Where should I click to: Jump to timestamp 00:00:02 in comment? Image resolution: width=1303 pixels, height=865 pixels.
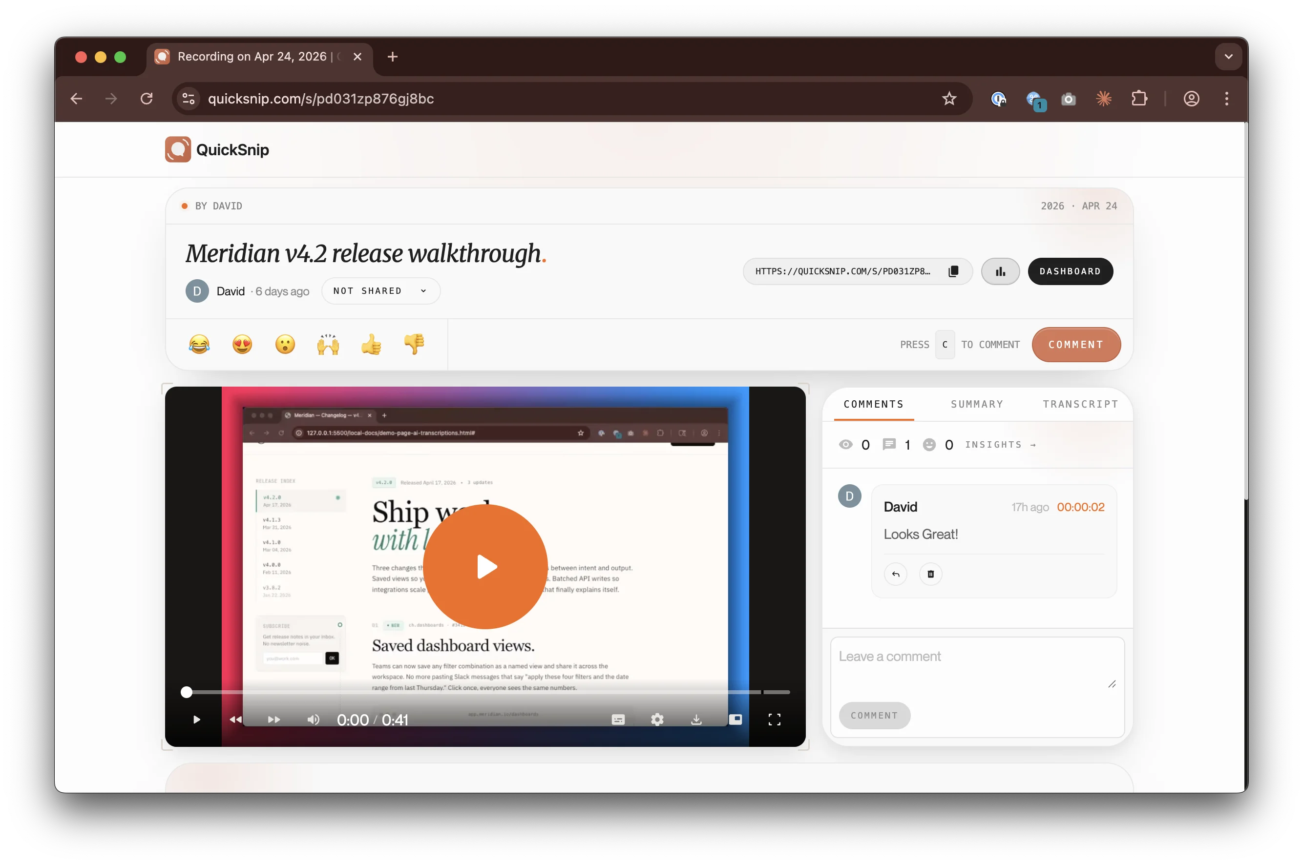tap(1080, 507)
